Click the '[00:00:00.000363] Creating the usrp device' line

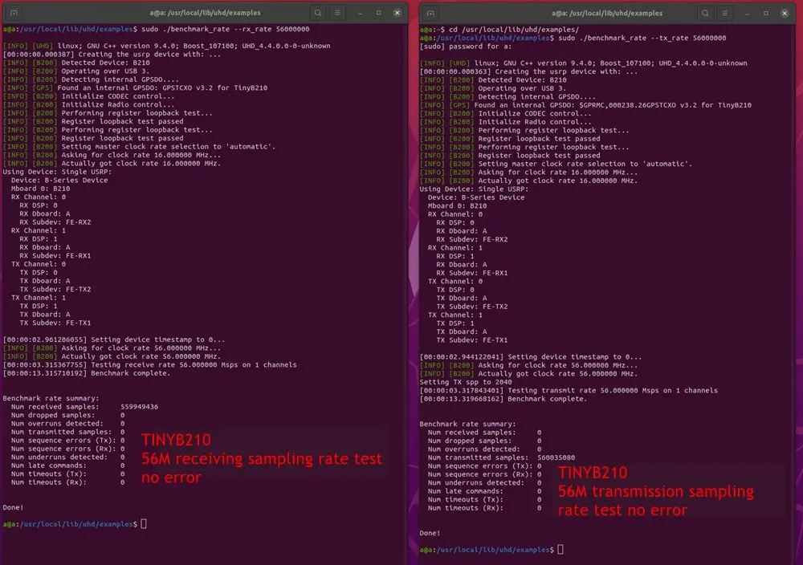[x=529, y=71]
